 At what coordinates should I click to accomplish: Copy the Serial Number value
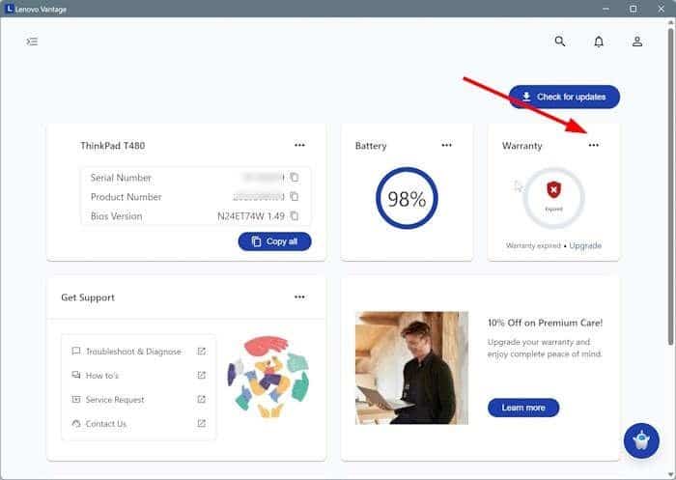click(x=294, y=178)
